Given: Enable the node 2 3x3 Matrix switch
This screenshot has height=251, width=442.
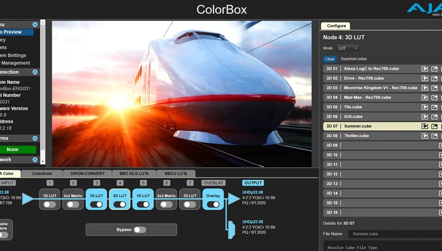Looking at the screenshot, I should point(73,205).
